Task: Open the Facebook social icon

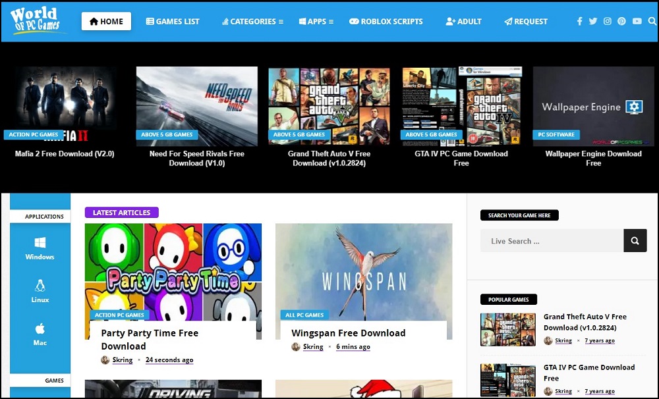Action: point(579,21)
